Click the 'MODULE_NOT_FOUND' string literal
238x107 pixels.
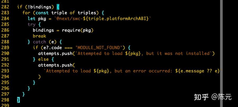click(x=99, y=48)
